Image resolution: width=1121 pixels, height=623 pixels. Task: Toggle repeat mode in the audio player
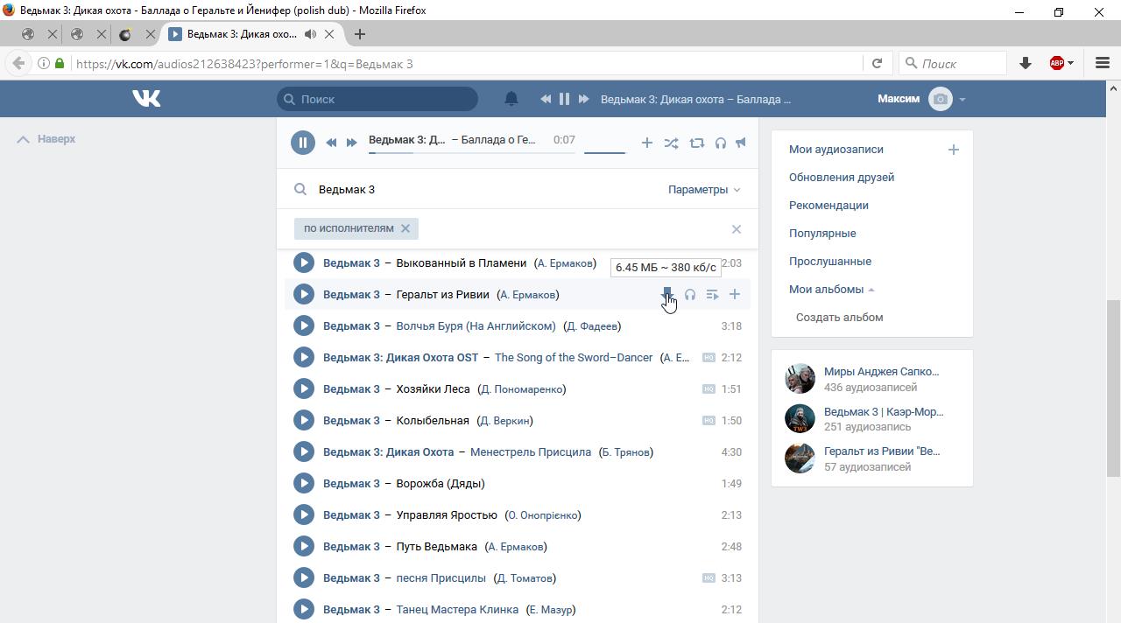point(696,143)
